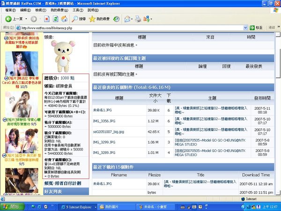Expand the Mail button dropdown arrow

click(132, 19)
